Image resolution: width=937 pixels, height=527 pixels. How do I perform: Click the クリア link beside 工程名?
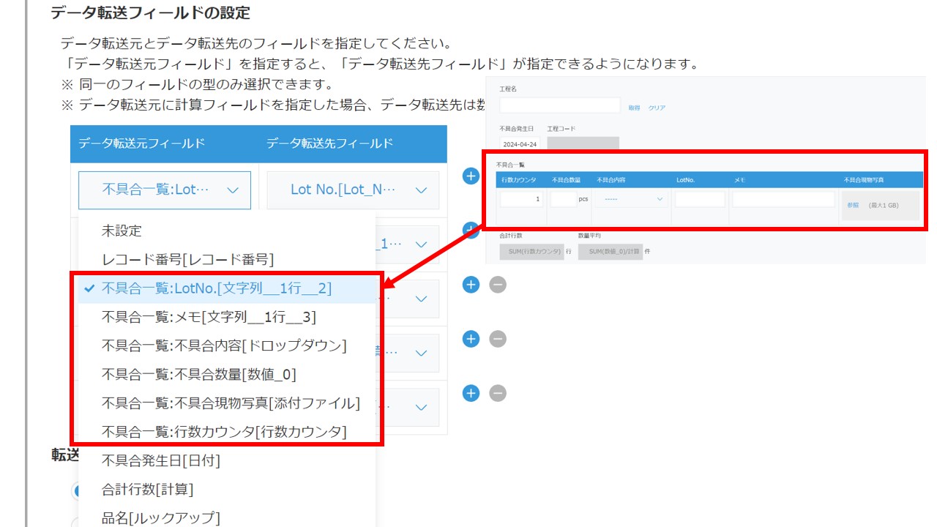(657, 108)
